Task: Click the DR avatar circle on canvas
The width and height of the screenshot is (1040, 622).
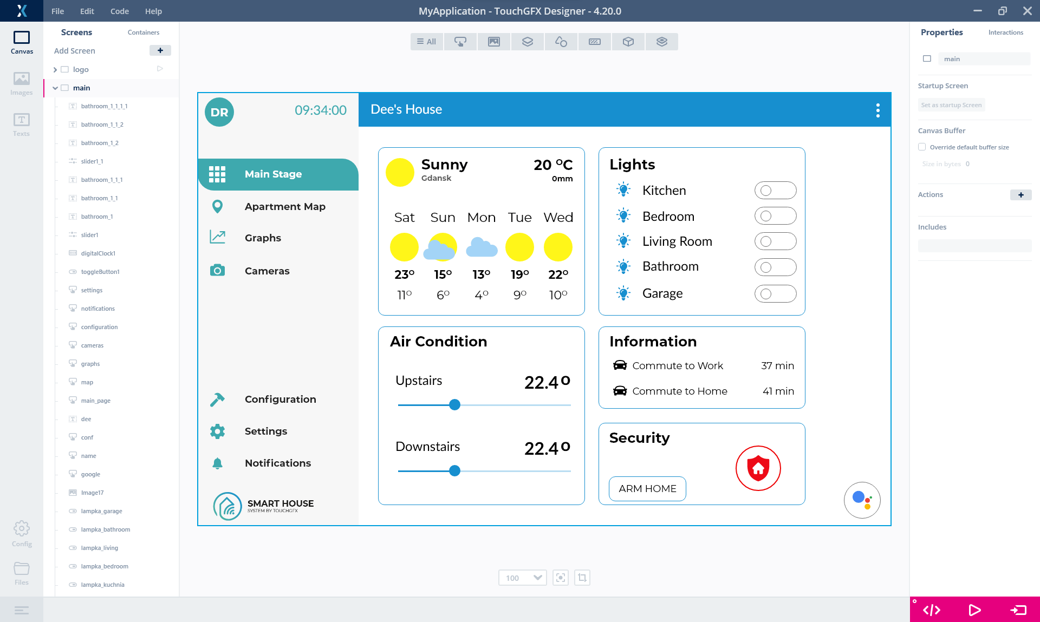Action: click(x=219, y=112)
